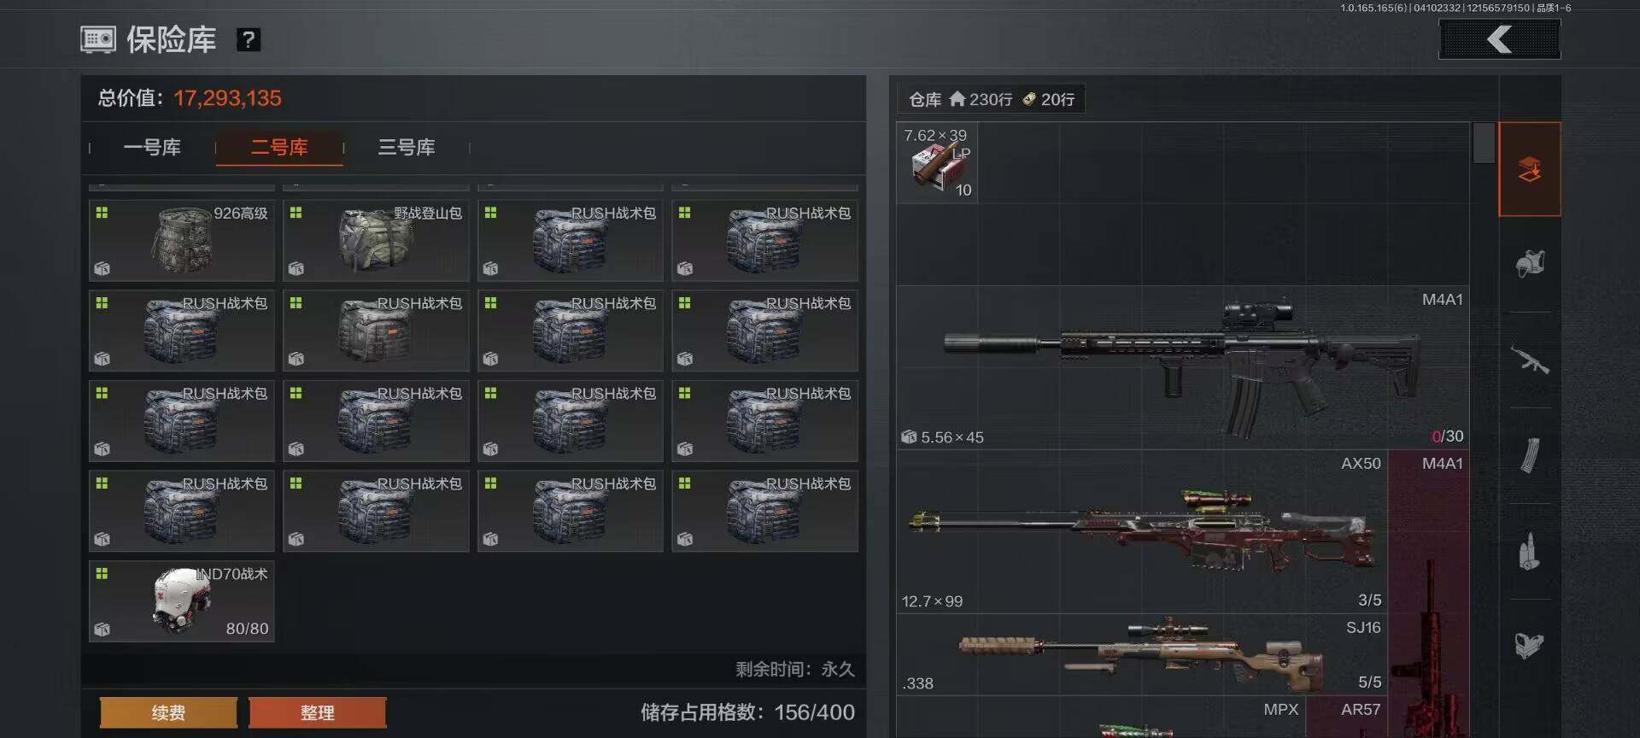Click the warehouse scrollbar handle
The height and width of the screenshot is (738, 1640).
(1484, 143)
